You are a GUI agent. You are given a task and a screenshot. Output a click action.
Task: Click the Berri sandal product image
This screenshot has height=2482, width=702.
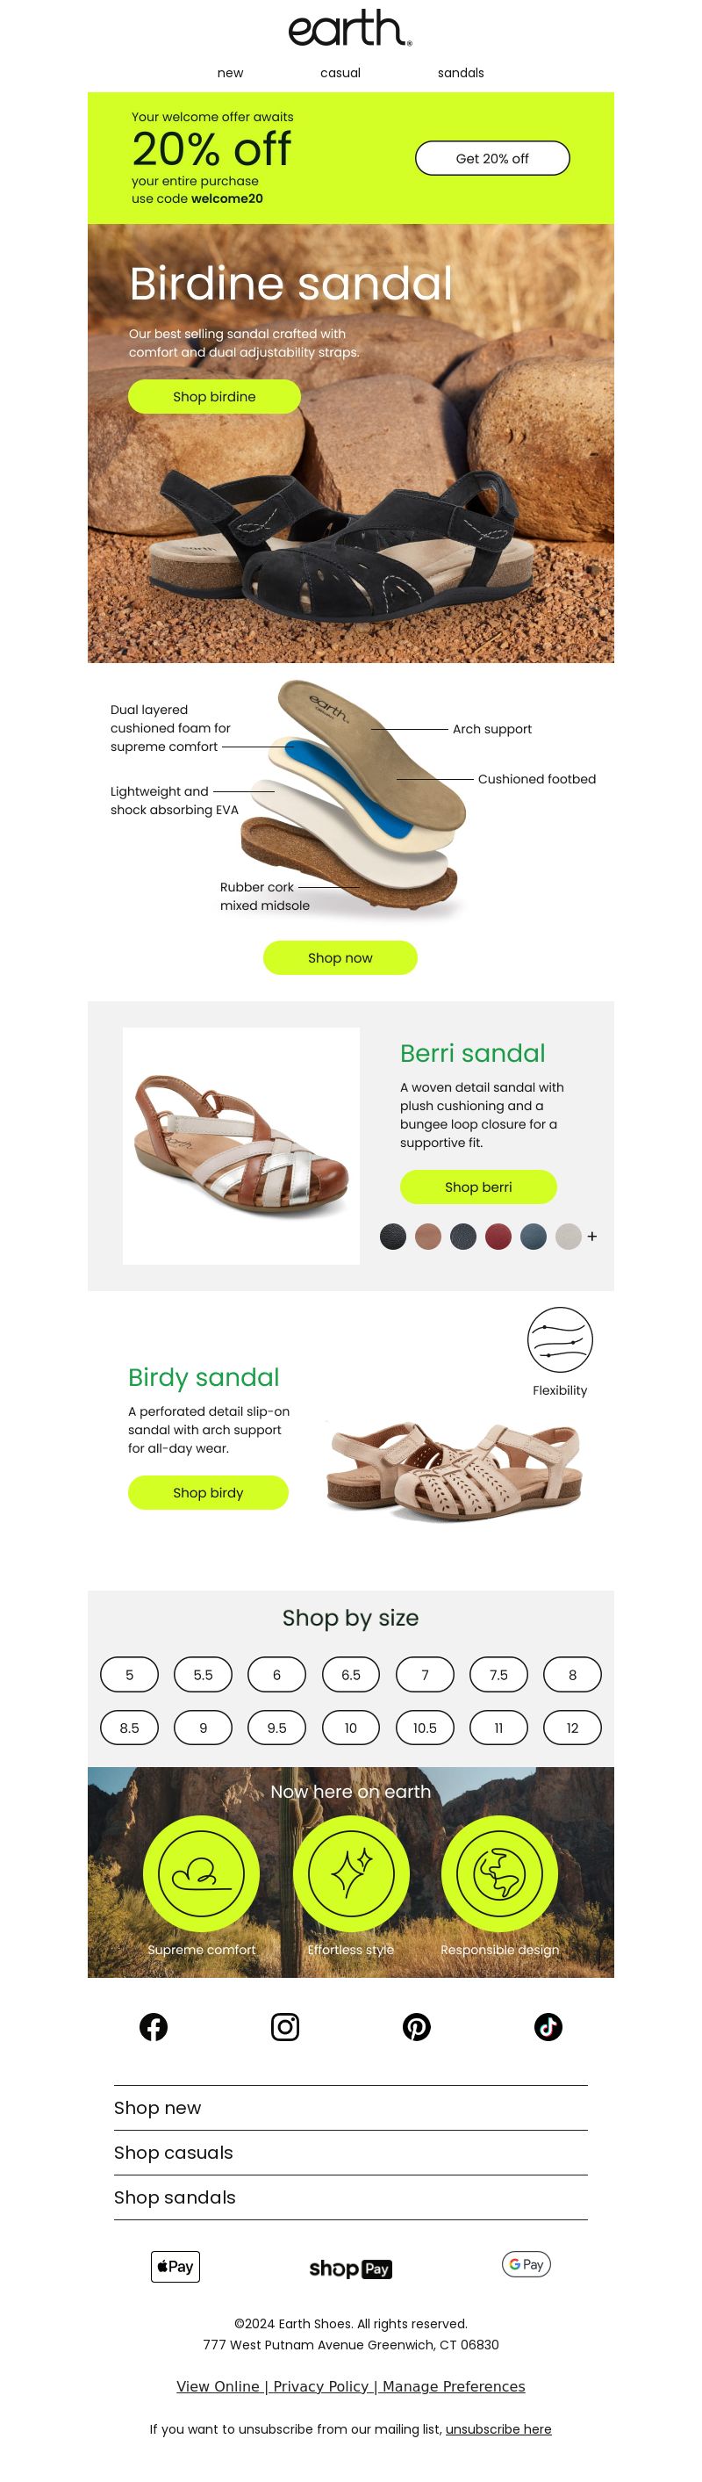(240, 1145)
